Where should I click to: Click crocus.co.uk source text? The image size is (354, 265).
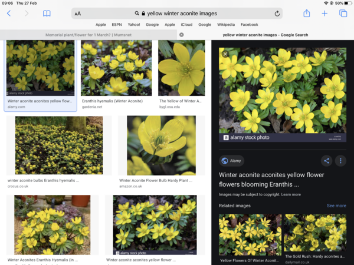click(18, 186)
